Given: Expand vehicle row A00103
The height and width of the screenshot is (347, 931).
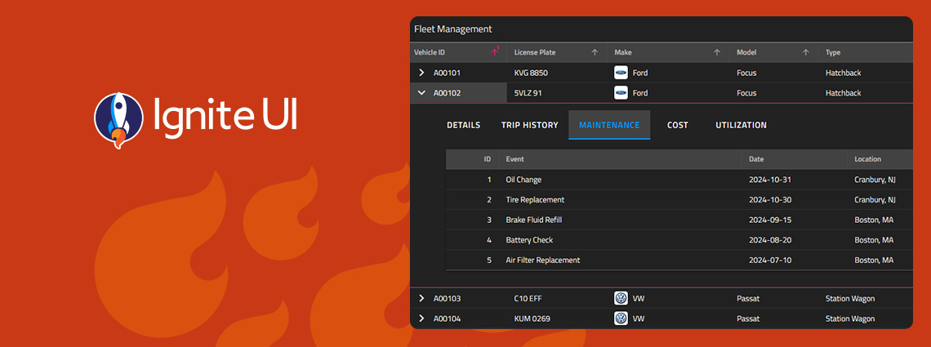Looking at the screenshot, I should pyautogui.click(x=421, y=299).
